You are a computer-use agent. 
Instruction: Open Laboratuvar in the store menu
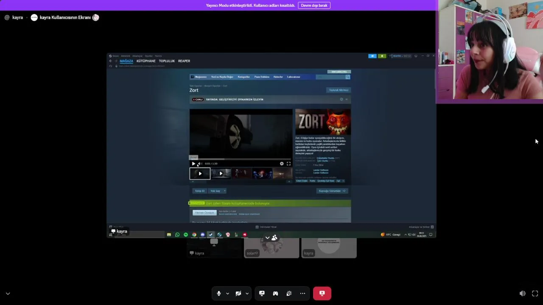coord(294,77)
